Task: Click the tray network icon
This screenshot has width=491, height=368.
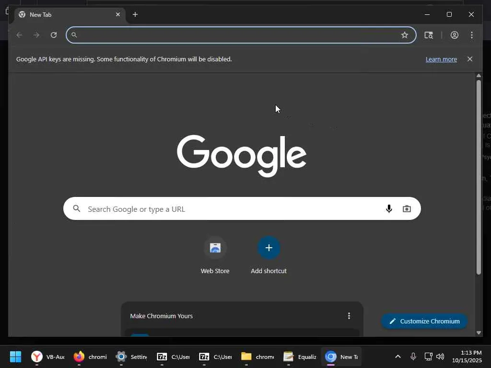Action: (428, 356)
